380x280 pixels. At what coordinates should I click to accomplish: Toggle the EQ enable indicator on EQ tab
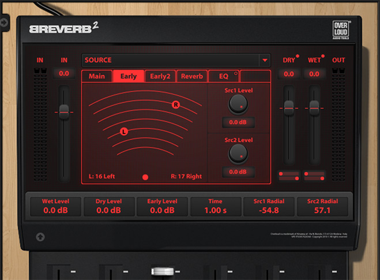click(236, 74)
